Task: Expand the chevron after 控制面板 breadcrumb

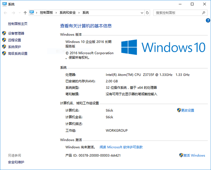Action: click(x=56, y=13)
